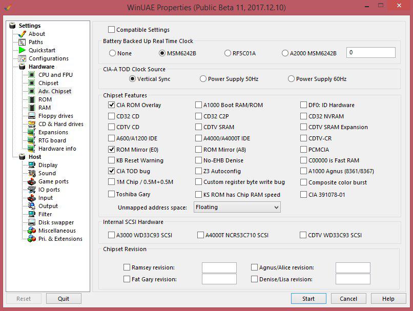The width and height of the screenshot is (413, 311).
Task: Enable the Ramsey revision checkbox
Action: point(127,267)
